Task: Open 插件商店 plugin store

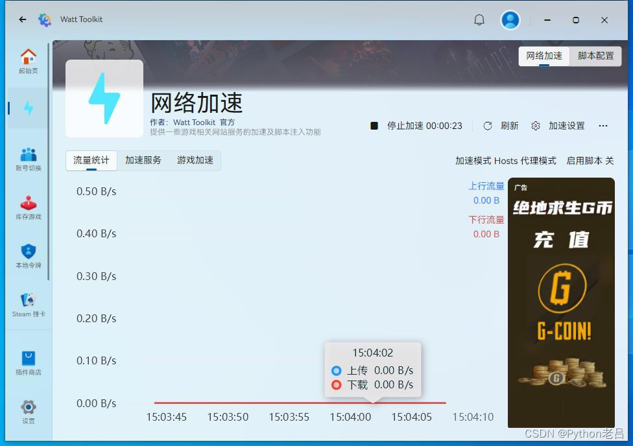Action: point(29,363)
